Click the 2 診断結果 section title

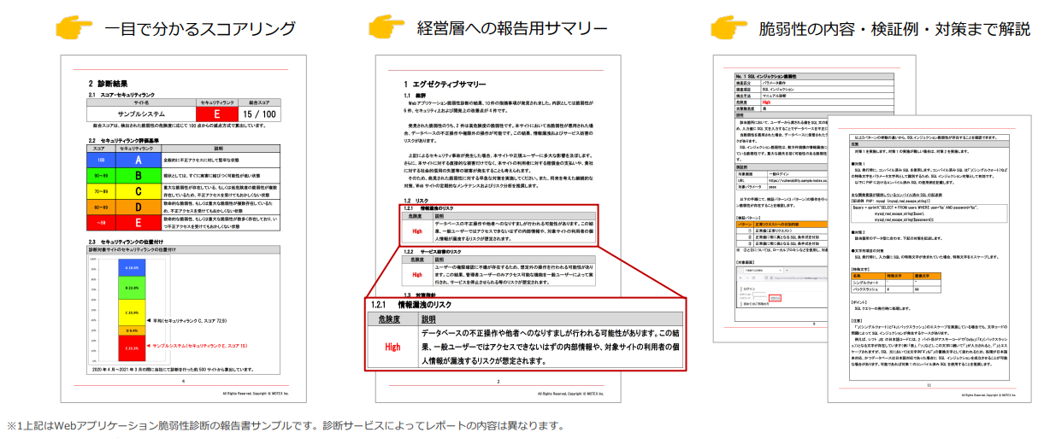[x=110, y=84]
